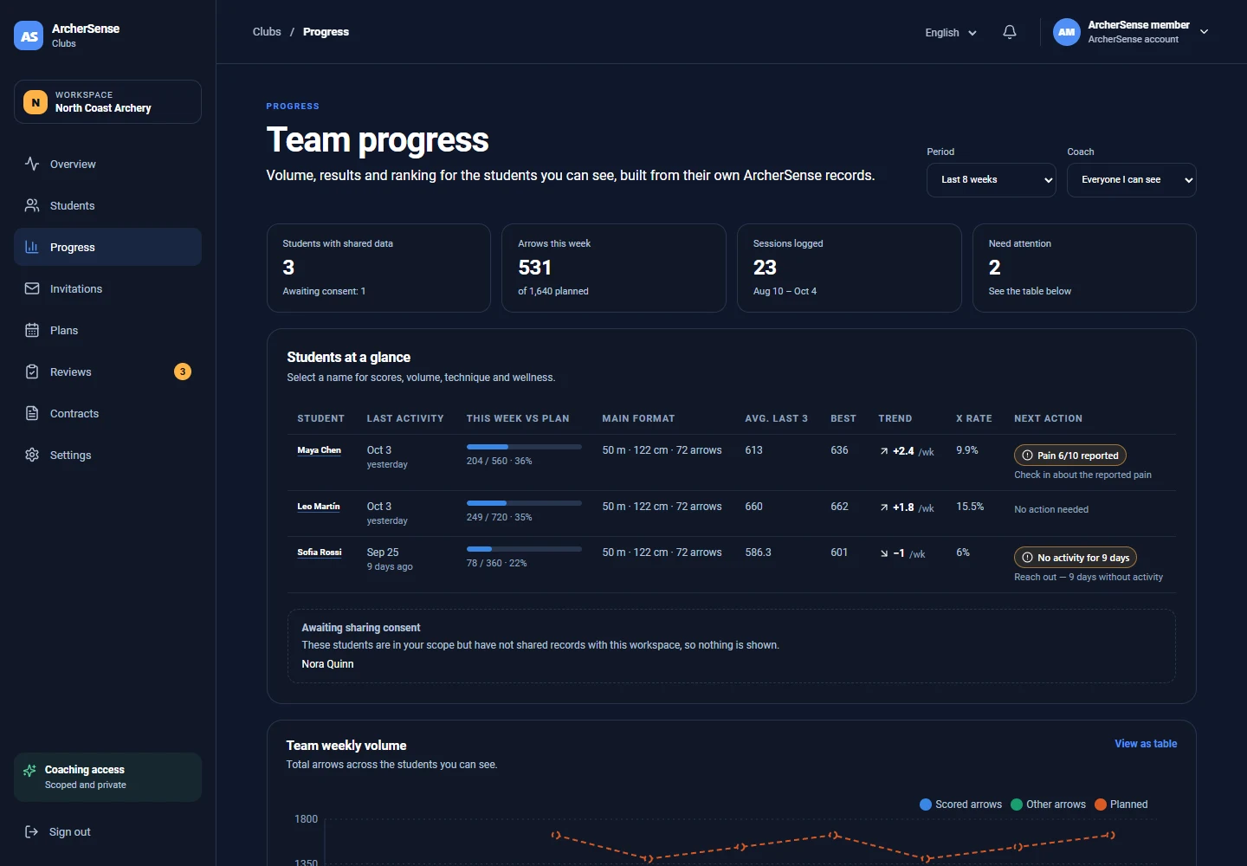Click the Coaching access sparkle icon
This screenshot has width=1247, height=866.
click(30, 770)
